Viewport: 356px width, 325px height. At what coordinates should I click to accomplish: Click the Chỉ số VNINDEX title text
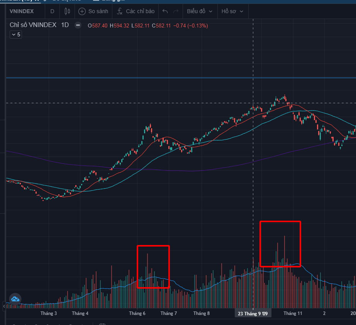point(33,25)
